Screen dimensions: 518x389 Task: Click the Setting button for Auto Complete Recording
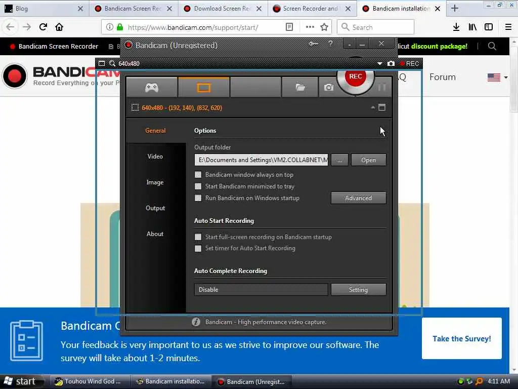[359, 289]
